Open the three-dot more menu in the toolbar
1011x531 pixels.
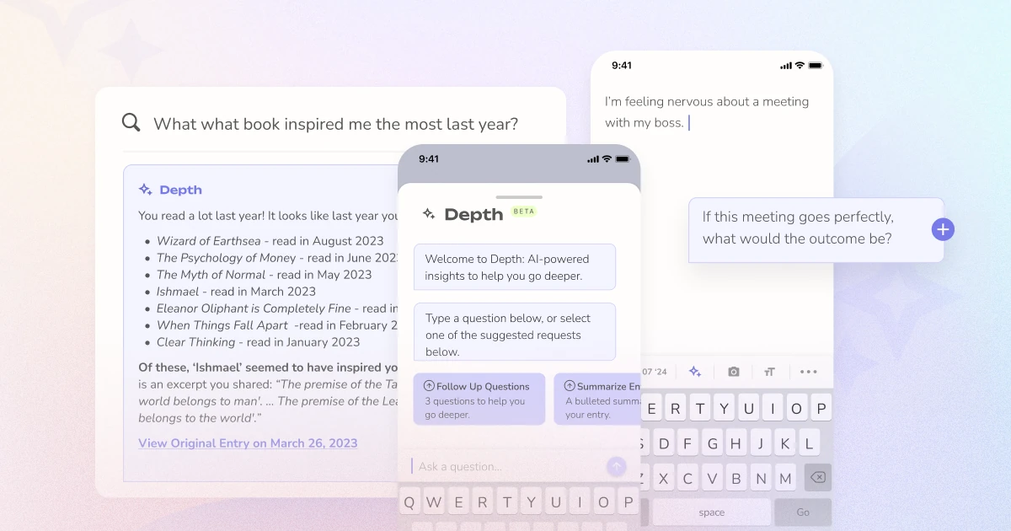(809, 372)
